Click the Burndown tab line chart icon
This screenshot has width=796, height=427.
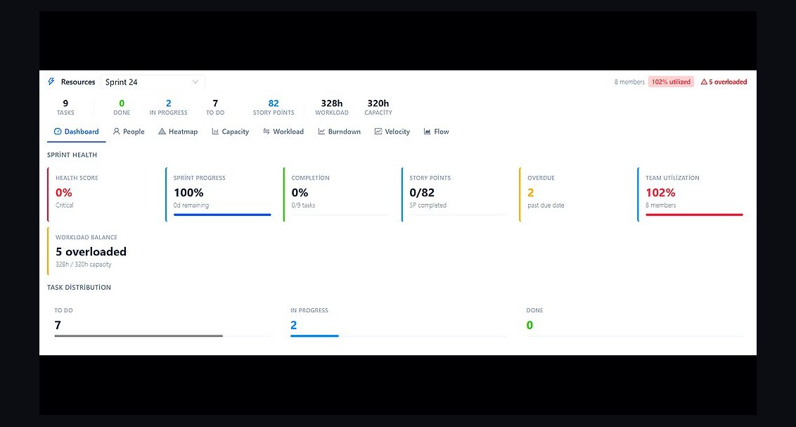[321, 132]
